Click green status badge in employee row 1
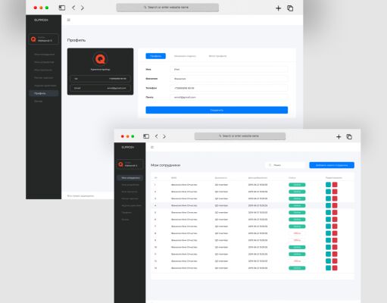387x303 pixels. coord(297,185)
